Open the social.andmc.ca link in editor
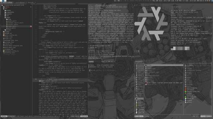The image size is (213, 119). 66,79
